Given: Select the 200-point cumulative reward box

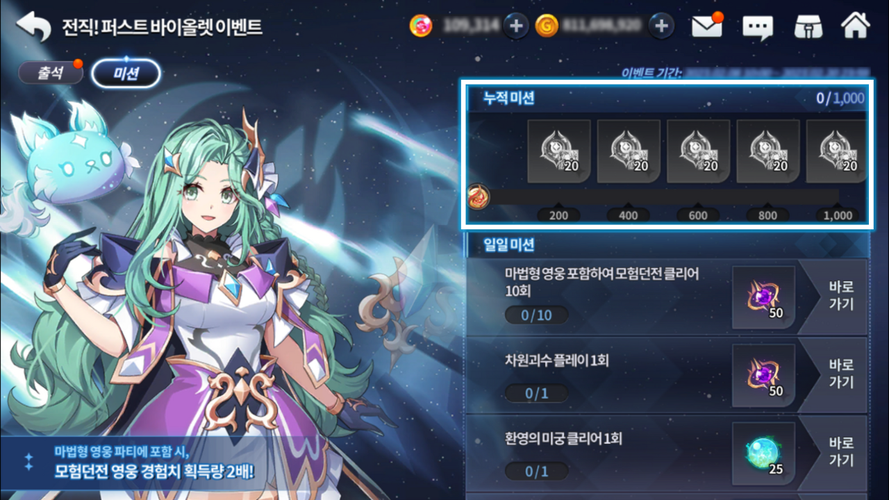Looking at the screenshot, I should coord(559,151).
